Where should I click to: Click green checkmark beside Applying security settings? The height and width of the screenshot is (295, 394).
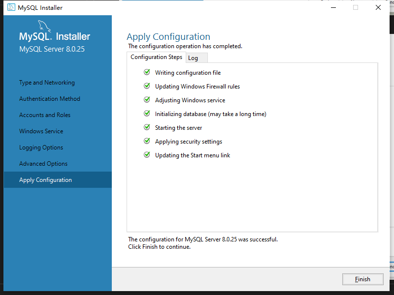tap(147, 141)
